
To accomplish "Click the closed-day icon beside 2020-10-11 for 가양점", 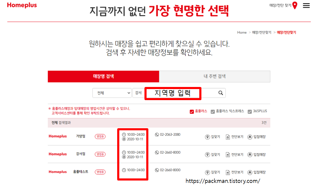I will click(124, 139).
